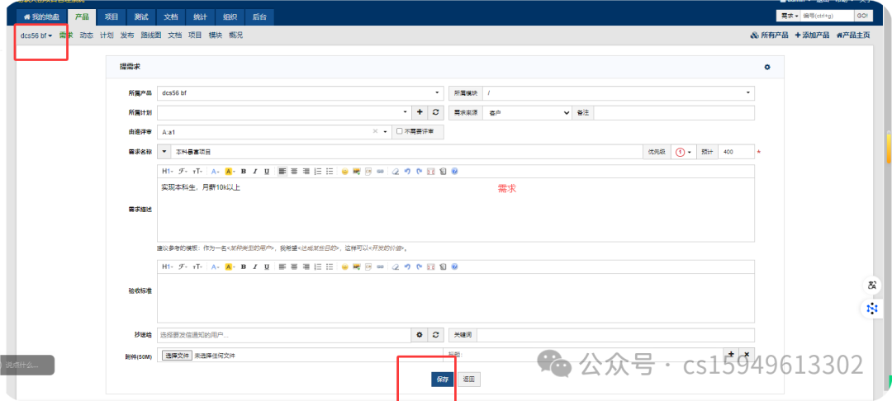Add another attachment row with plus
Image resolution: width=892 pixels, height=401 pixels.
click(x=731, y=354)
